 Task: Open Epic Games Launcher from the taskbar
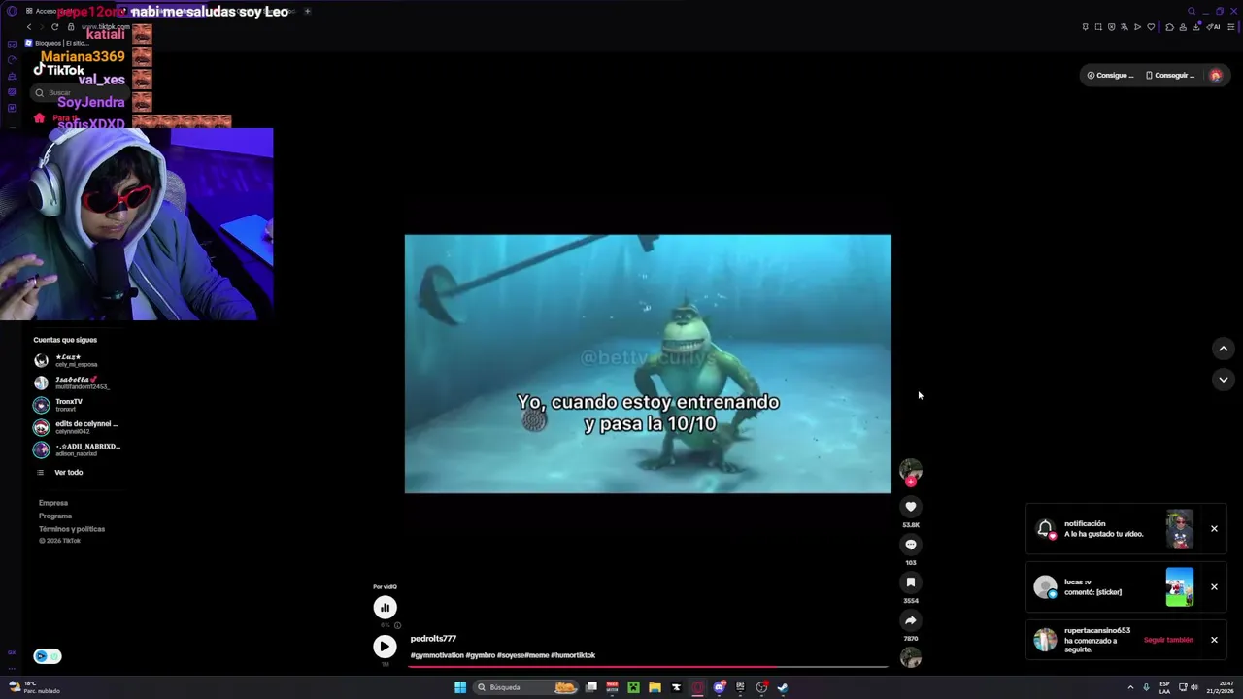740,687
